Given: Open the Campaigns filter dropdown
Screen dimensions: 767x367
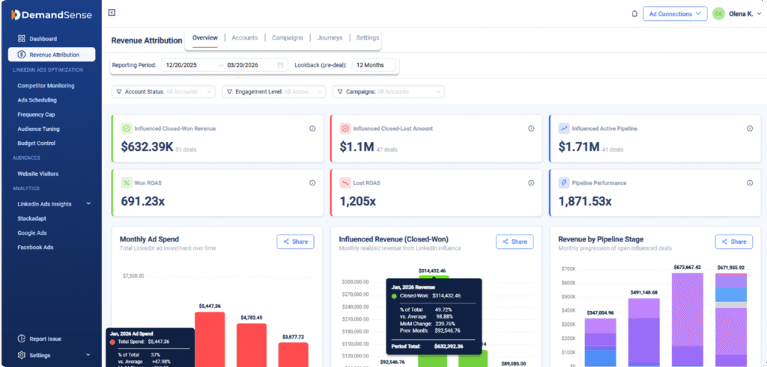Looking at the screenshot, I should pos(389,92).
